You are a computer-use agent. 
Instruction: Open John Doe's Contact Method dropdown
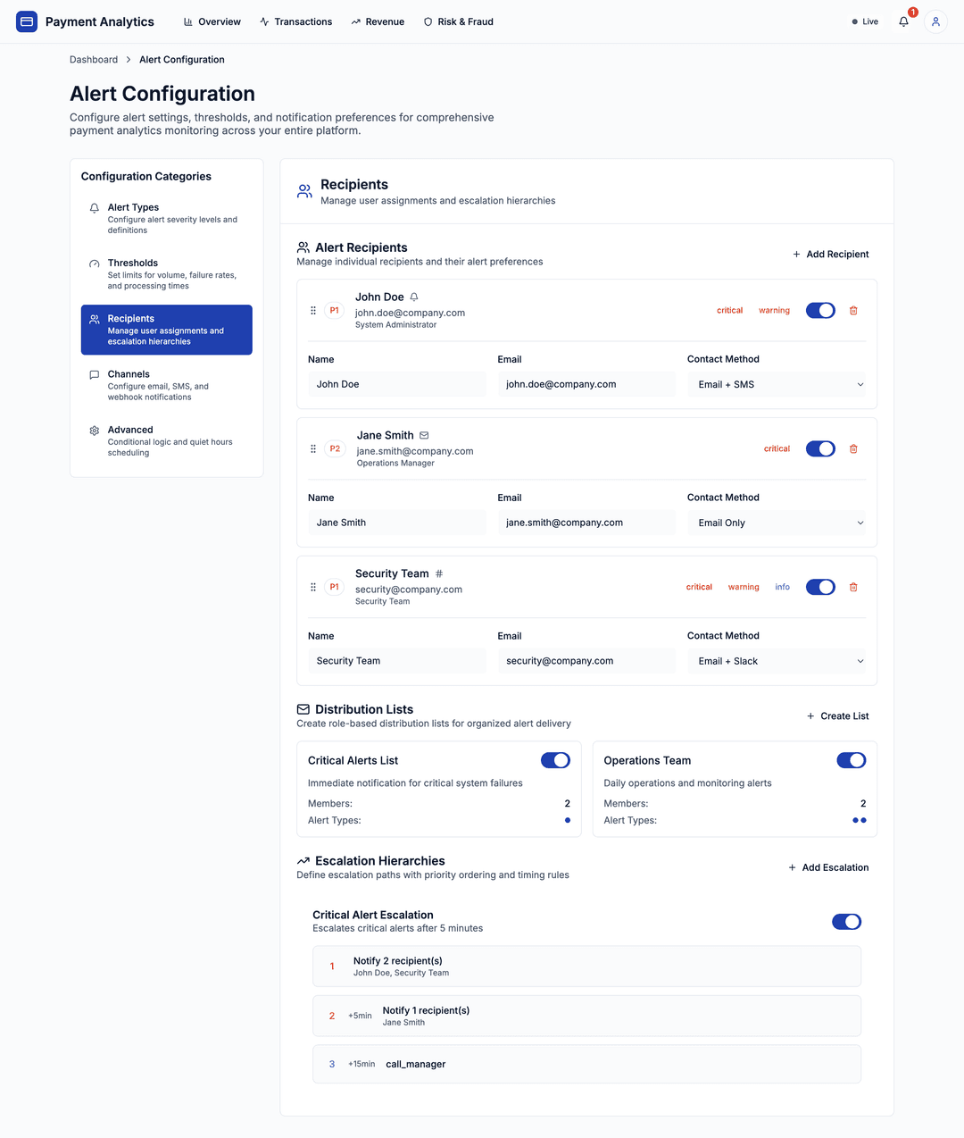pos(777,384)
